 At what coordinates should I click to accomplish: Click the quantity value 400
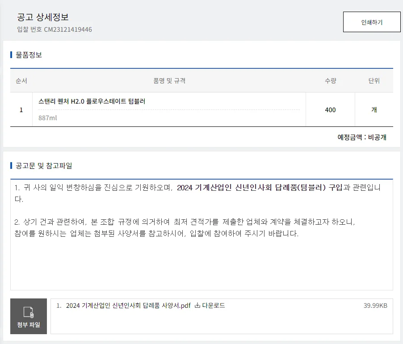click(x=330, y=109)
